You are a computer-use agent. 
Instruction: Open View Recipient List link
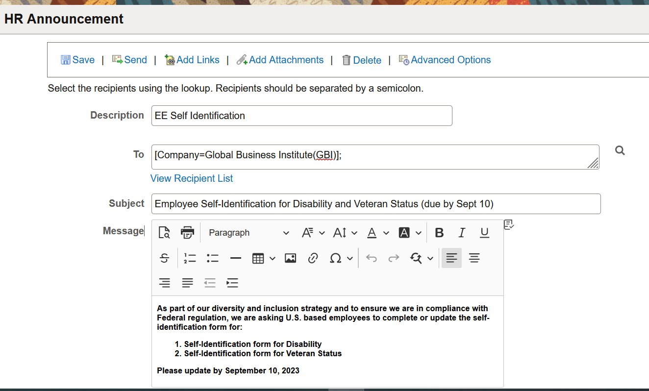coord(192,178)
